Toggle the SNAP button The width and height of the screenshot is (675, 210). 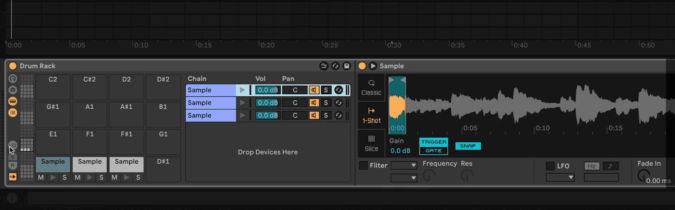coord(468,146)
